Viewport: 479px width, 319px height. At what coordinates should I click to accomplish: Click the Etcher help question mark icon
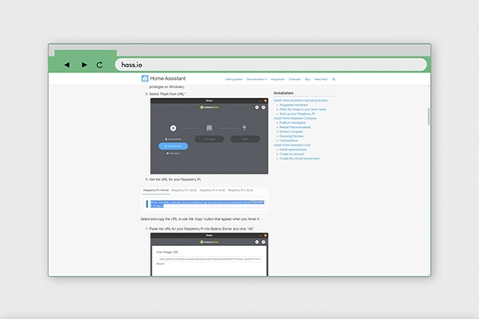[x=264, y=107]
